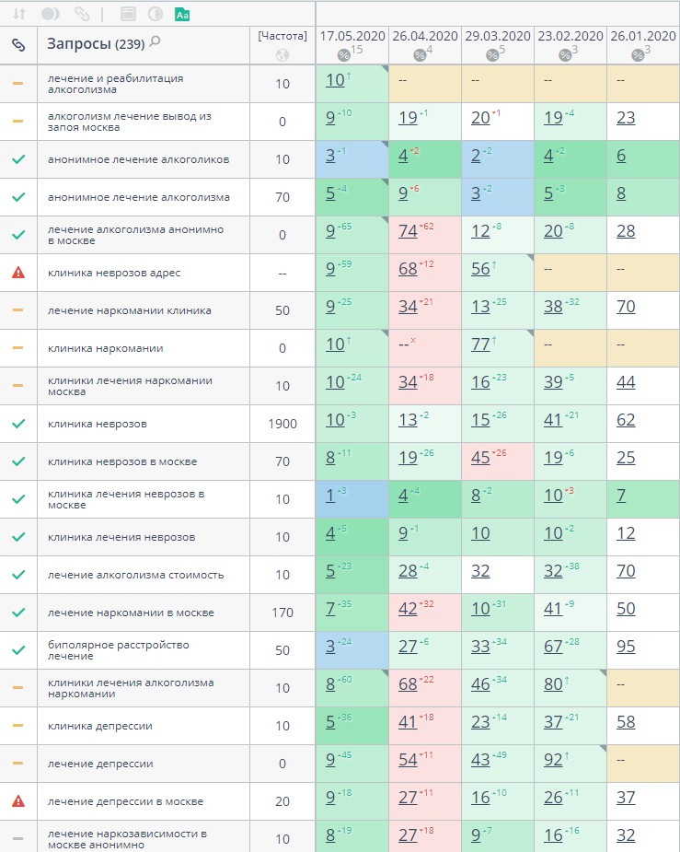The width and height of the screenshot is (680, 852).
Task: Open search magnifier next to Запросы
Action: coord(155,41)
